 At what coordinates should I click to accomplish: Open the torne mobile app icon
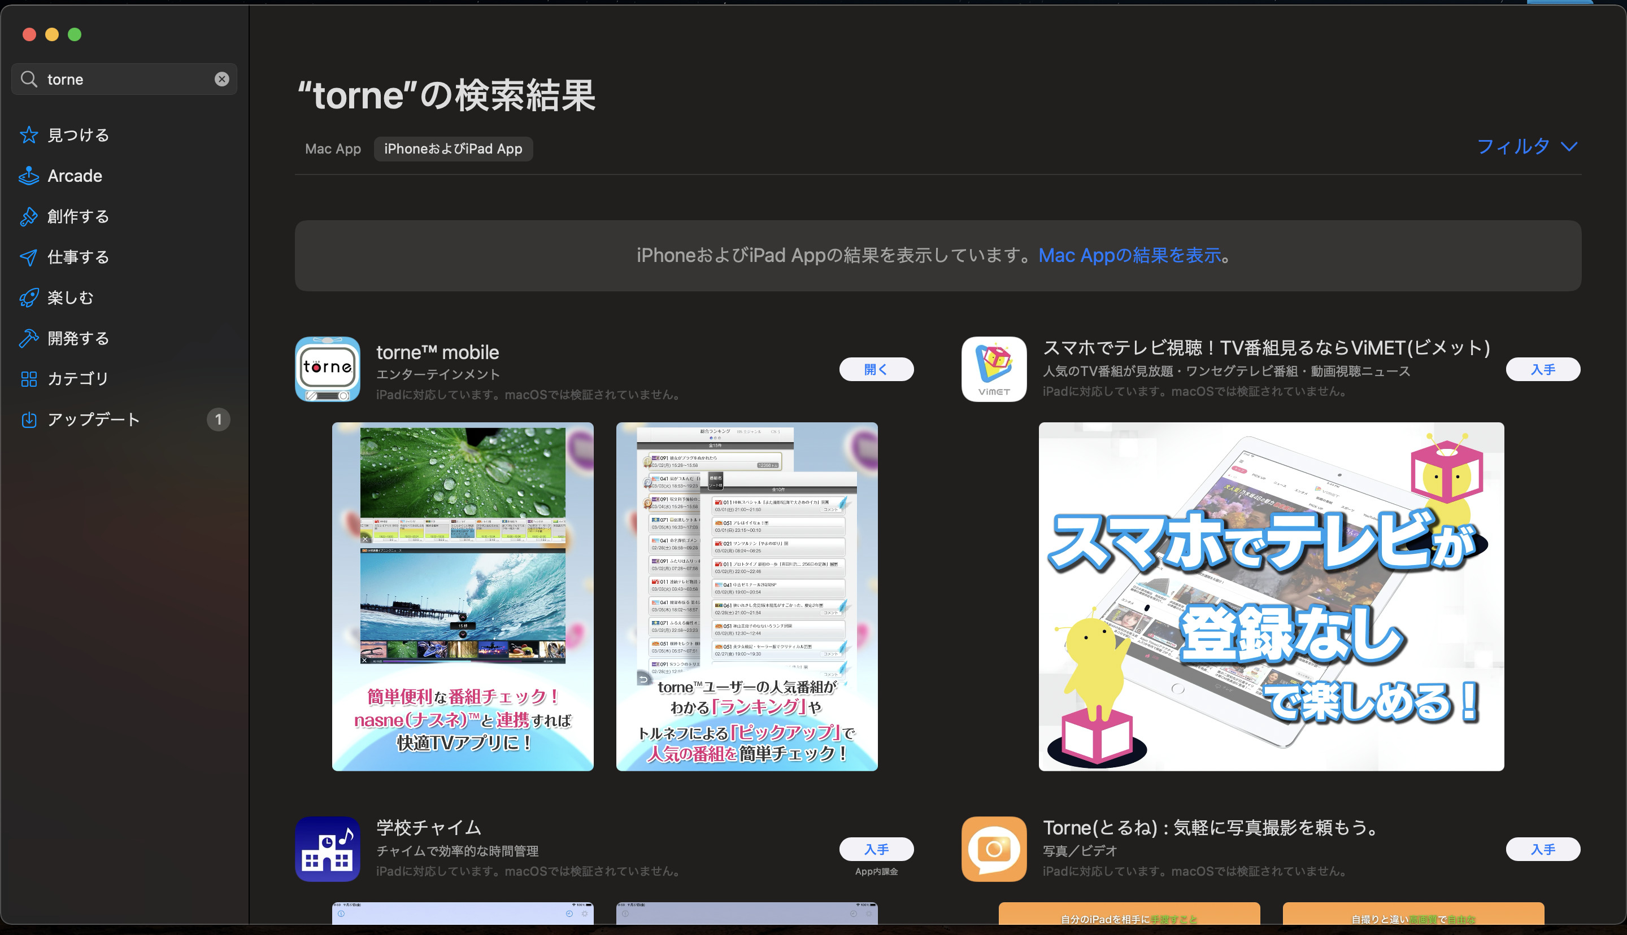click(328, 369)
